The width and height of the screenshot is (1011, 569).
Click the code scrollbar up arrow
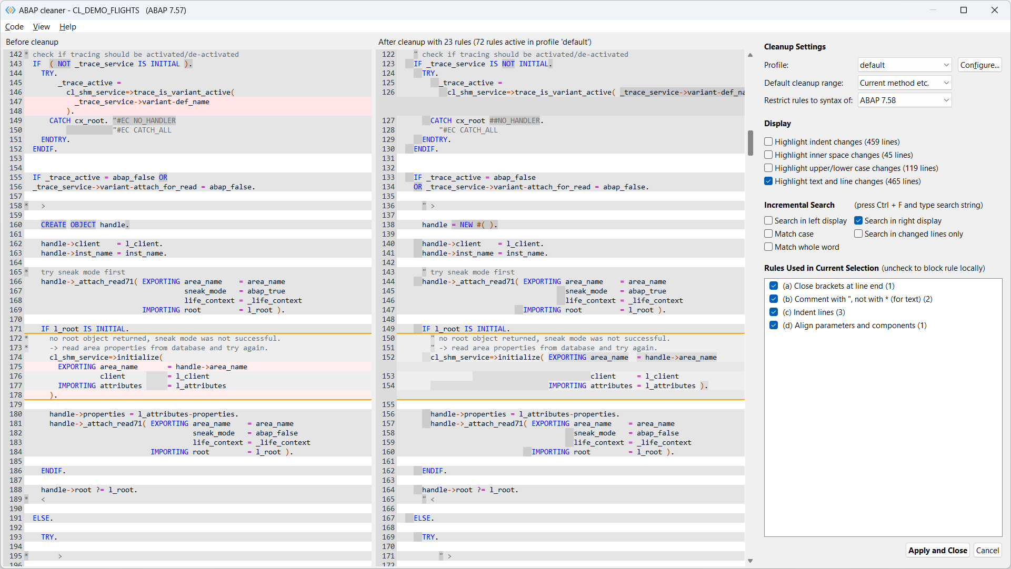750,55
